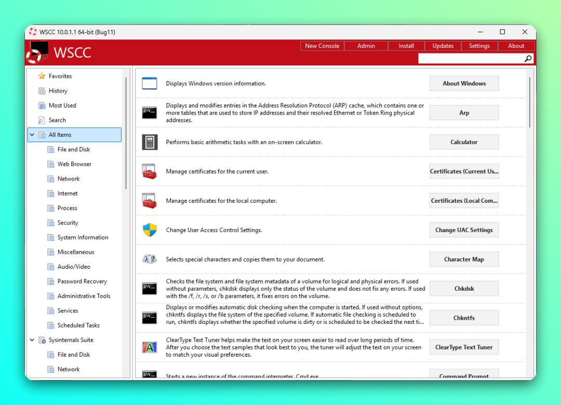The height and width of the screenshot is (405, 561).
Task: Click the top search input field
Action: pos(470,59)
